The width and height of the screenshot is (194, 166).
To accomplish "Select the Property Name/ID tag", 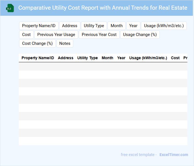I will click(39, 26).
